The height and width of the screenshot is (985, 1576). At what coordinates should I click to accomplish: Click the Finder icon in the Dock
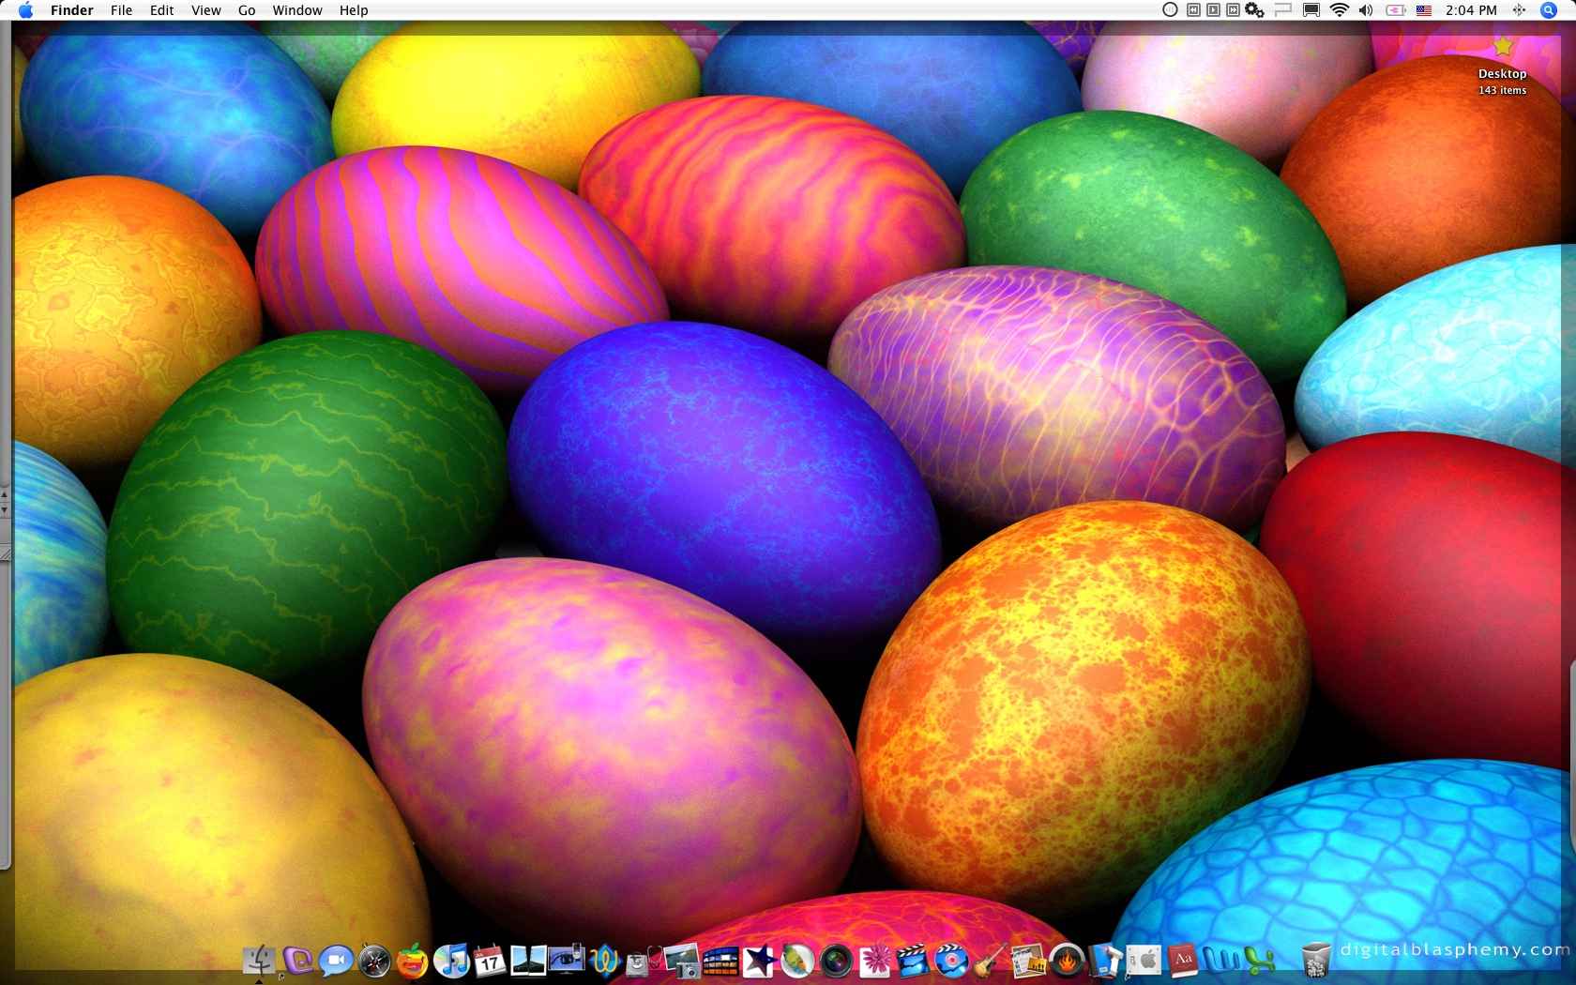click(259, 961)
